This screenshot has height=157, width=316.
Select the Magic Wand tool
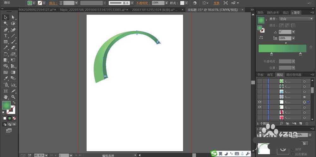[6, 23]
